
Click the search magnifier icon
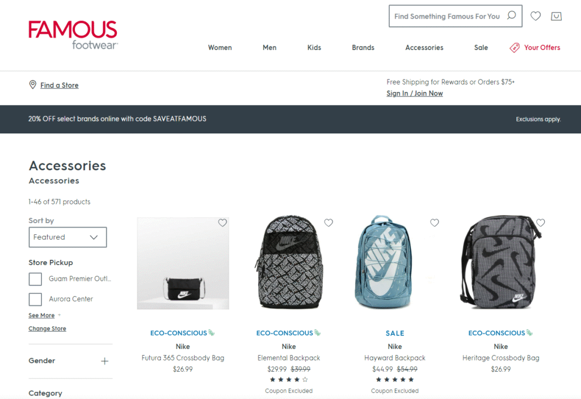[x=511, y=15]
